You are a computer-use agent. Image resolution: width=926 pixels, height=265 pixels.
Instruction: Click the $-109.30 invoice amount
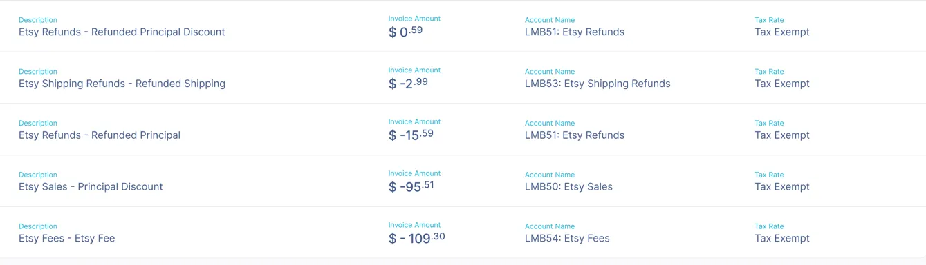pyautogui.click(x=417, y=238)
